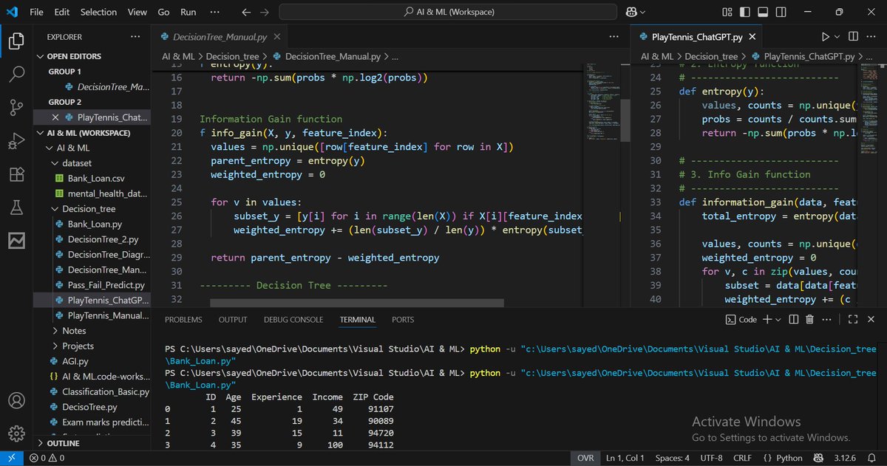887x466 pixels.
Task: Click the notifications bell in status bar
Action: coord(872,458)
